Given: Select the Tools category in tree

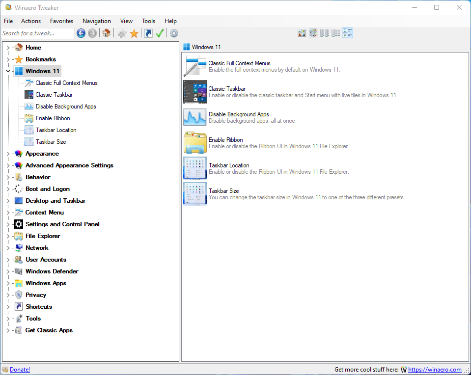Looking at the screenshot, I should [33, 319].
